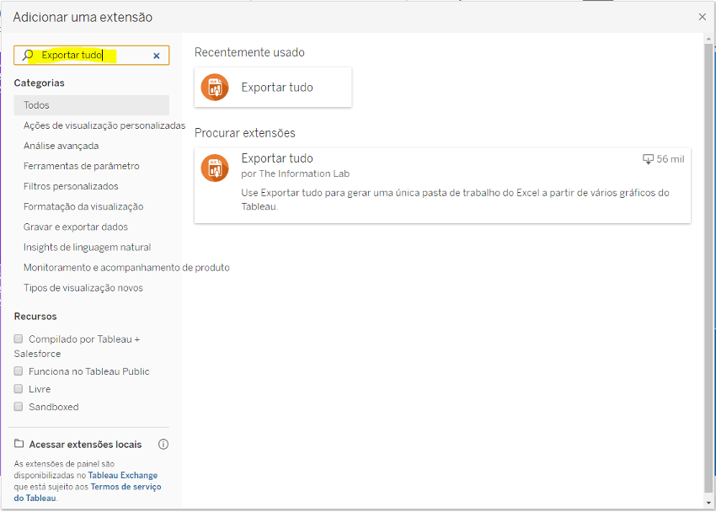Clear the search field text
The height and width of the screenshot is (512, 716).
[x=157, y=56]
